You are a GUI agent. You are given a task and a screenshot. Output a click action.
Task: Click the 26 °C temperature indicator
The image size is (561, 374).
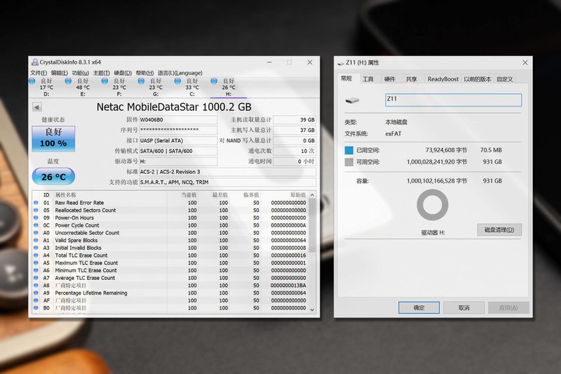tap(53, 176)
